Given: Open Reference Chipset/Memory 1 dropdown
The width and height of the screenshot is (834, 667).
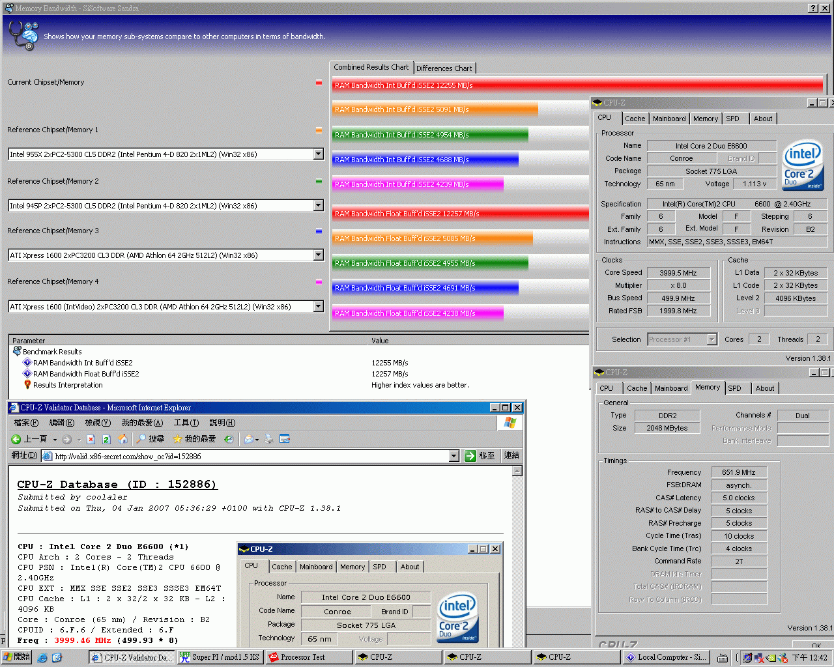Looking at the screenshot, I should coord(319,154).
